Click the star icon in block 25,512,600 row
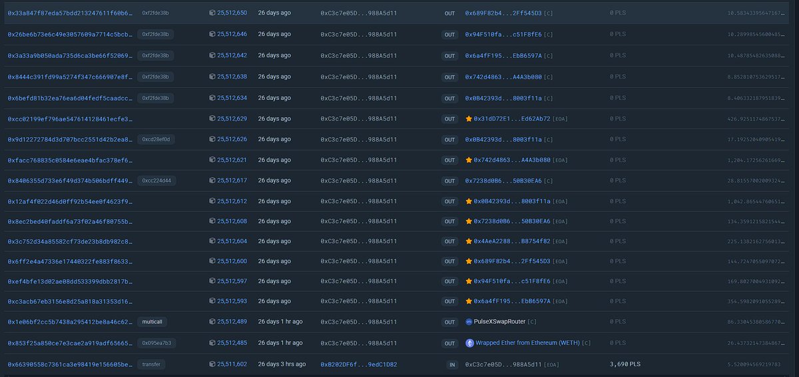Screen dimensions: 799x377 coord(469,261)
